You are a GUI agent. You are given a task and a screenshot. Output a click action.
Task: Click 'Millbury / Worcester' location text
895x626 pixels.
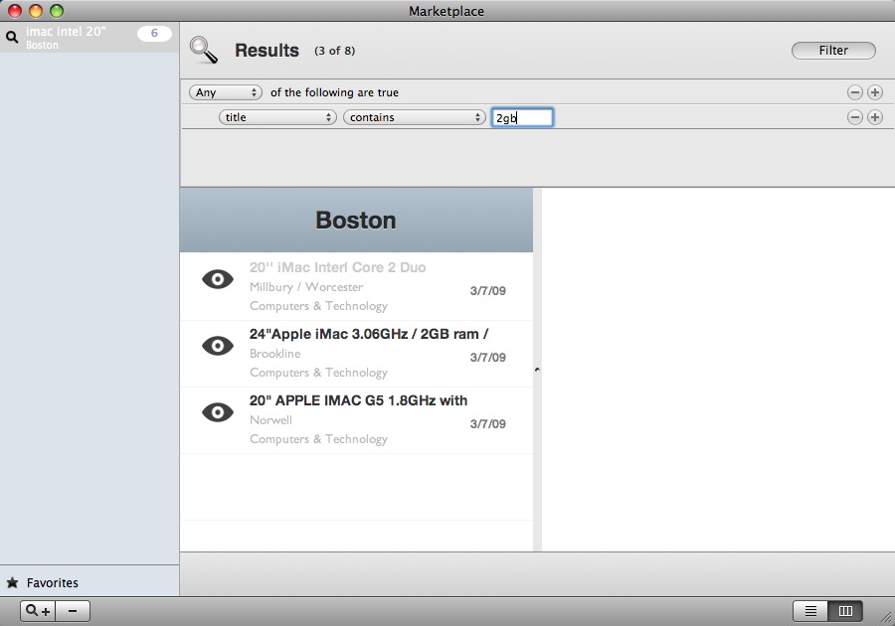click(306, 287)
